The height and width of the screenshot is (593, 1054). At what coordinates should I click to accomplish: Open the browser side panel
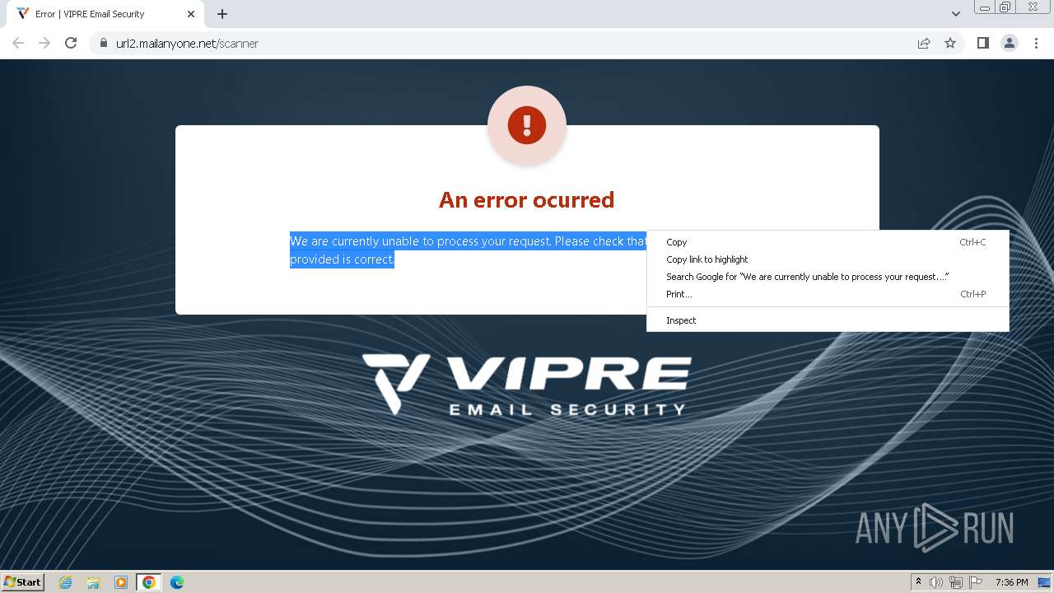pos(982,43)
